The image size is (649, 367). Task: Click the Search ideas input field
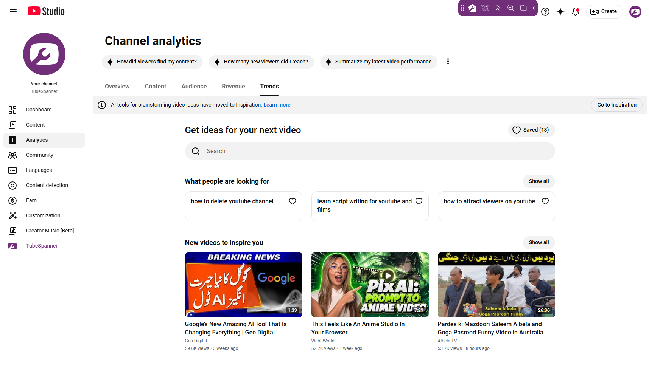pyautogui.click(x=370, y=151)
